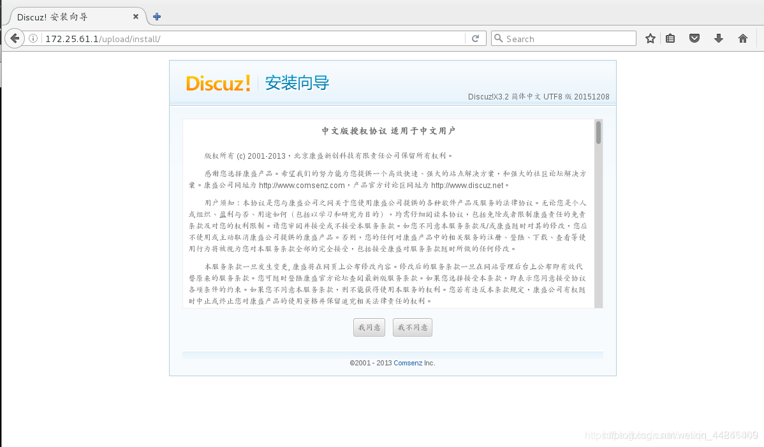The height and width of the screenshot is (447, 764).
Task: Click the 安装向导 title text
Action: click(x=297, y=83)
